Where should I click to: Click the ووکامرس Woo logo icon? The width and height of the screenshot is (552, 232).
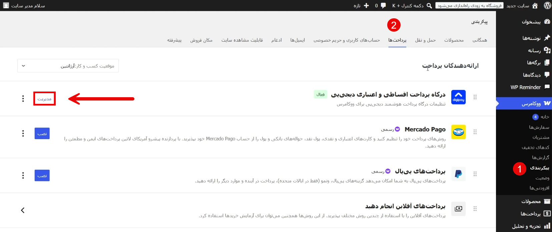(x=547, y=103)
